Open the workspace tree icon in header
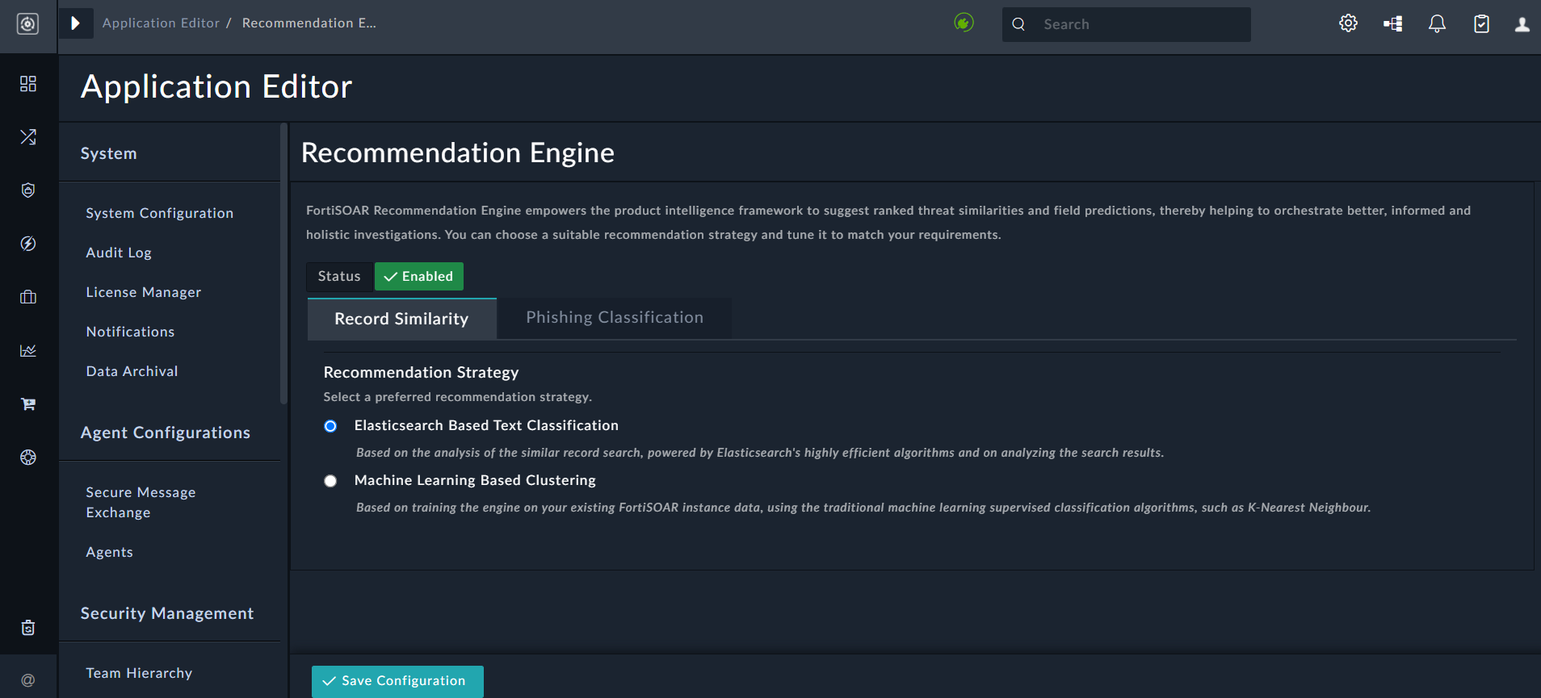1541x698 pixels. coord(1392,24)
